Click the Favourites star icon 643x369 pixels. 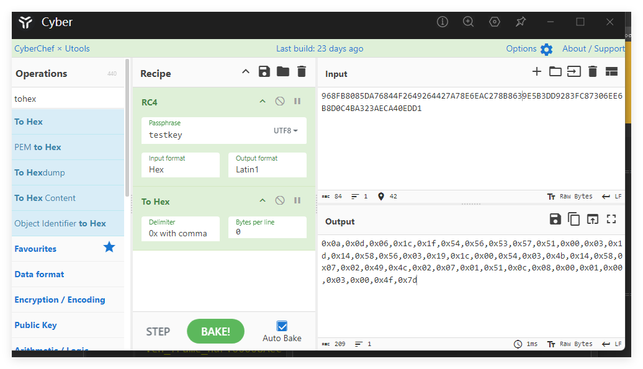tap(109, 247)
